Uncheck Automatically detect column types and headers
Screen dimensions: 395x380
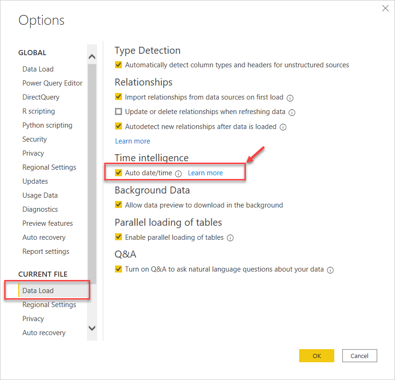(x=119, y=65)
